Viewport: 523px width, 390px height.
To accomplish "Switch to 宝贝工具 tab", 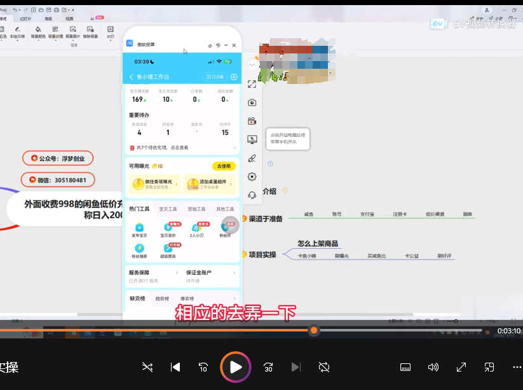I will 168,209.
